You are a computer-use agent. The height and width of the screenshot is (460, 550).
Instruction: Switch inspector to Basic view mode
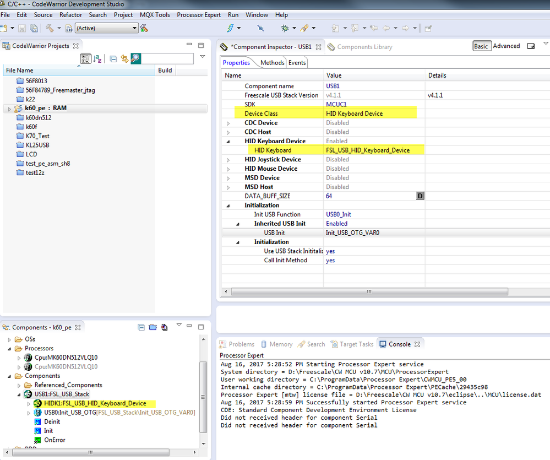click(481, 46)
